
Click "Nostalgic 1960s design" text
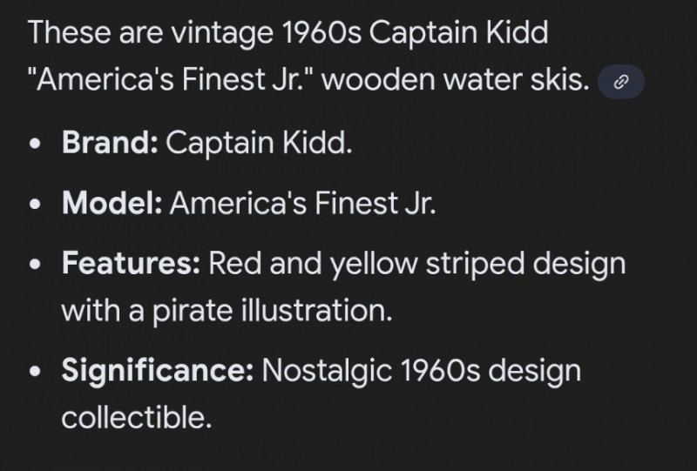click(x=421, y=371)
